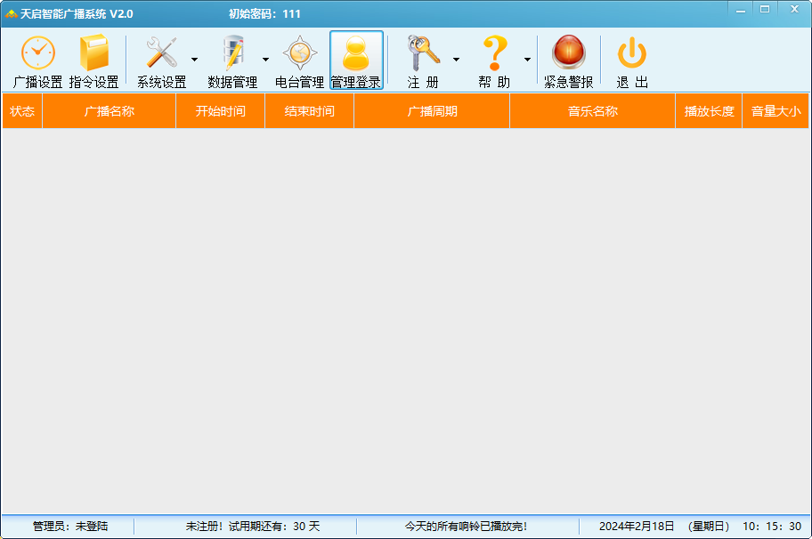Click the 广播周期 column header
Viewport: 812px width, 539px height.
coord(433,111)
